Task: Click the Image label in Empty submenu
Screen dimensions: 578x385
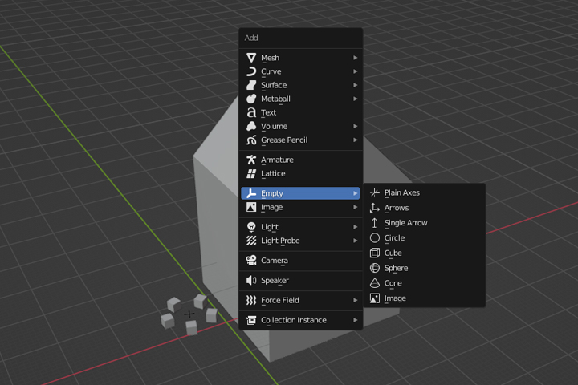Action: [395, 298]
